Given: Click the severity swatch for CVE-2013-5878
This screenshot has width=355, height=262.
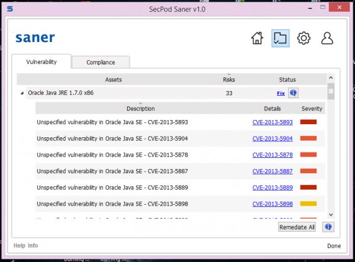Looking at the screenshot, I should coord(308,155).
